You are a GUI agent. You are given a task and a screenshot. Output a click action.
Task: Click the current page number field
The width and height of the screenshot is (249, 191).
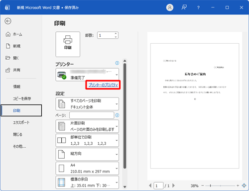pos(158,186)
